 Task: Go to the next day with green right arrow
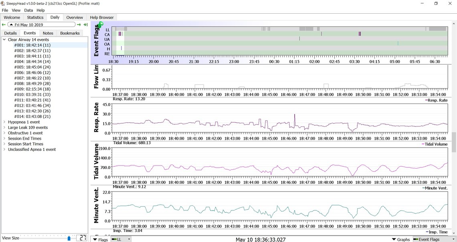click(x=79, y=25)
